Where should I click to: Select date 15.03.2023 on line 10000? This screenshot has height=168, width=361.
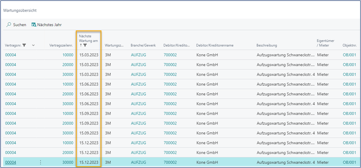[89, 55]
